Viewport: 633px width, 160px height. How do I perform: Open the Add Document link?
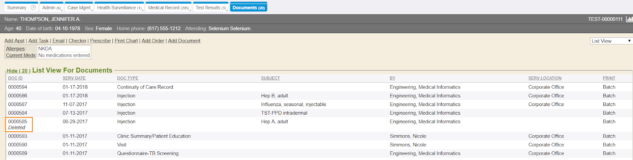tap(184, 41)
